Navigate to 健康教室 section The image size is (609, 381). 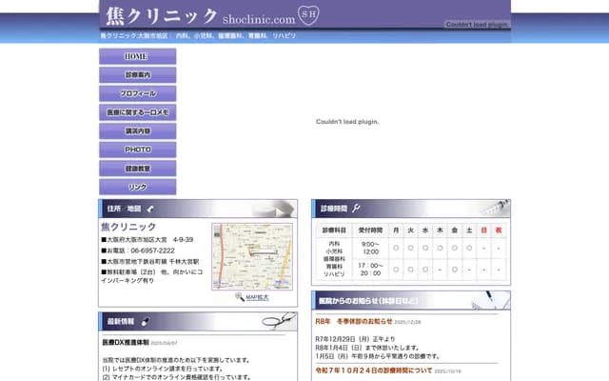(x=137, y=168)
